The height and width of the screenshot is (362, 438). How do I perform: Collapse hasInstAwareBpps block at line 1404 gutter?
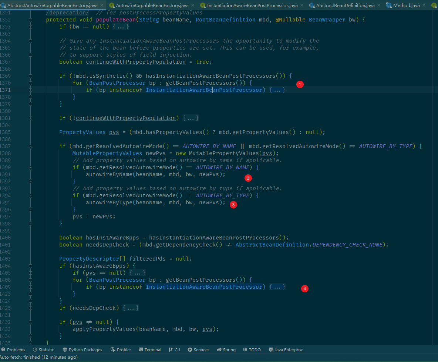[x=30, y=266]
